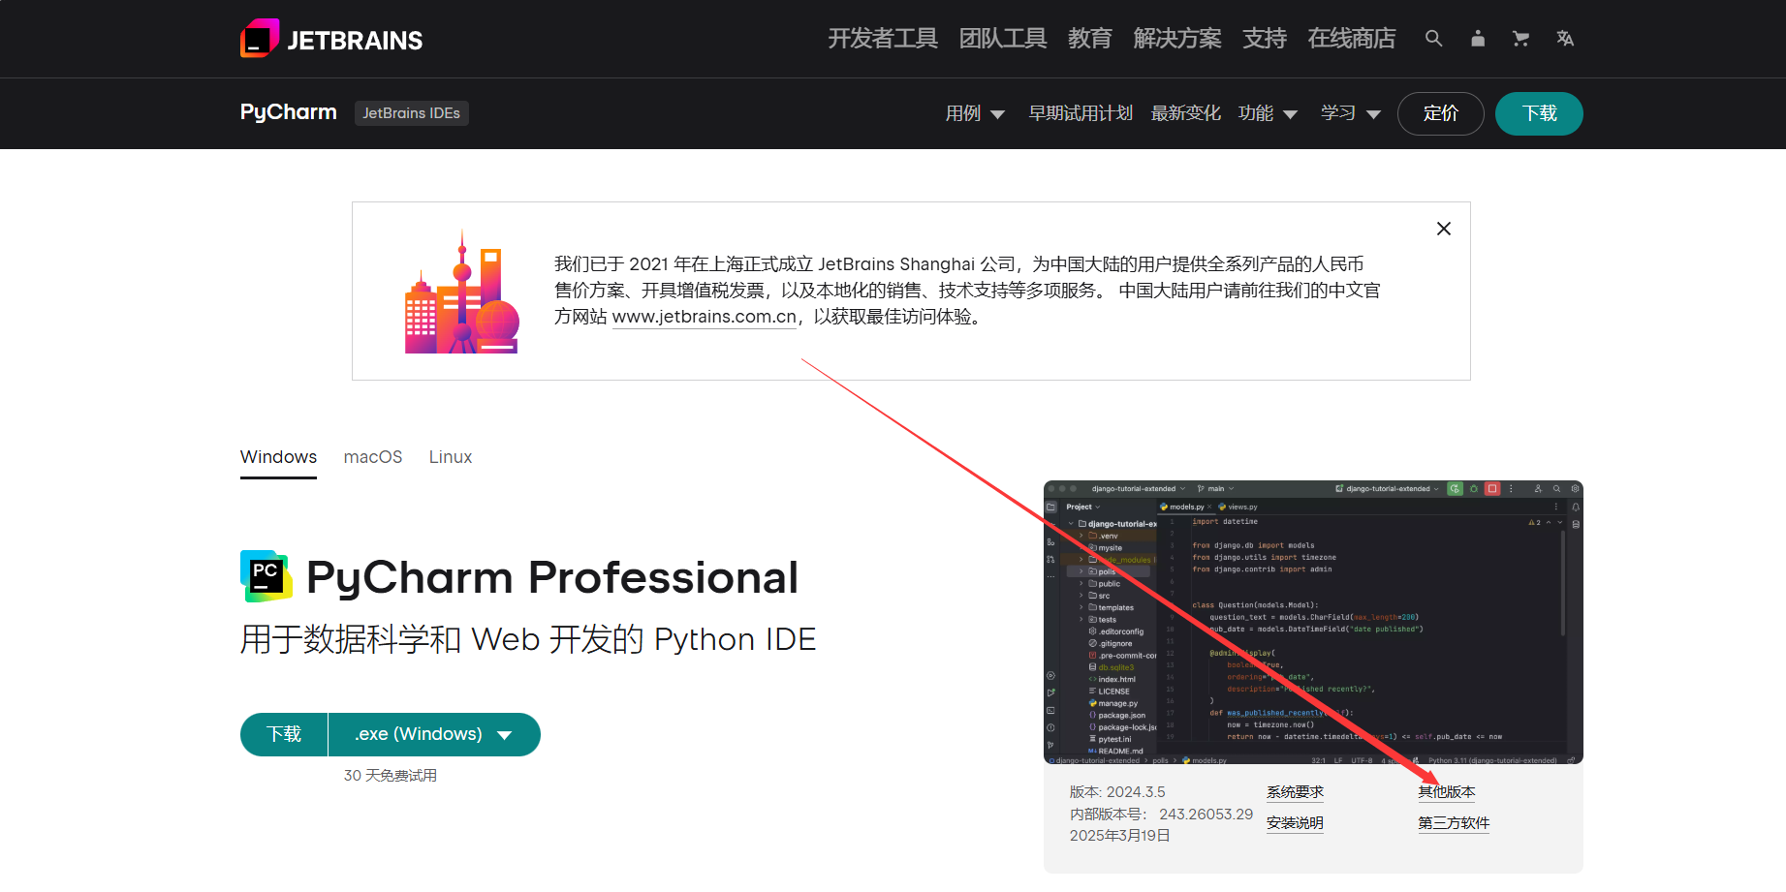Expand the 用例 dropdown
This screenshot has width=1786, height=892.
coord(975,113)
